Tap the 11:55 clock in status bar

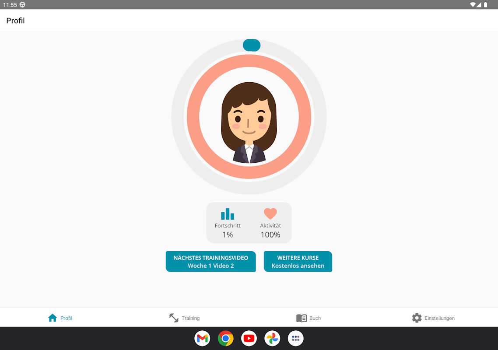10,5
